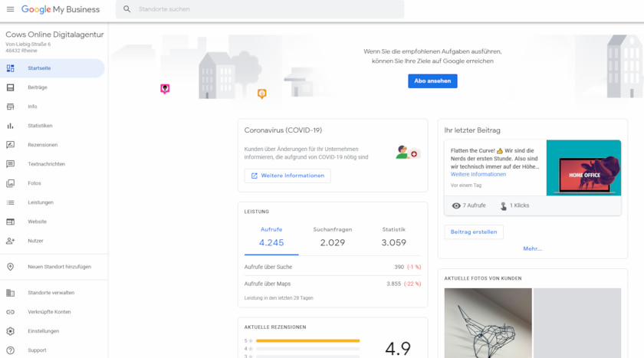Click the Website icon in sidebar

tap(10, 222)
